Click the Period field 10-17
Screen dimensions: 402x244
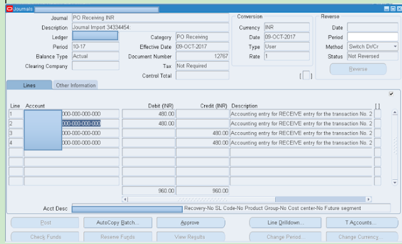point(95,47)
